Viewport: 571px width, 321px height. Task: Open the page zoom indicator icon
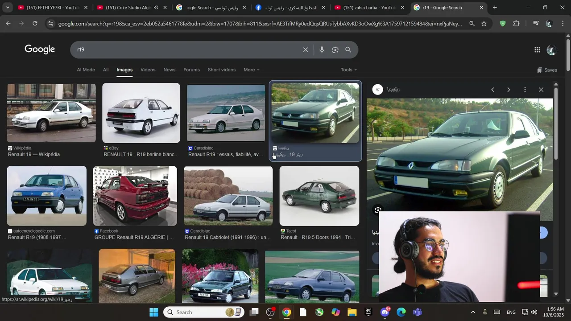(472, 24)
